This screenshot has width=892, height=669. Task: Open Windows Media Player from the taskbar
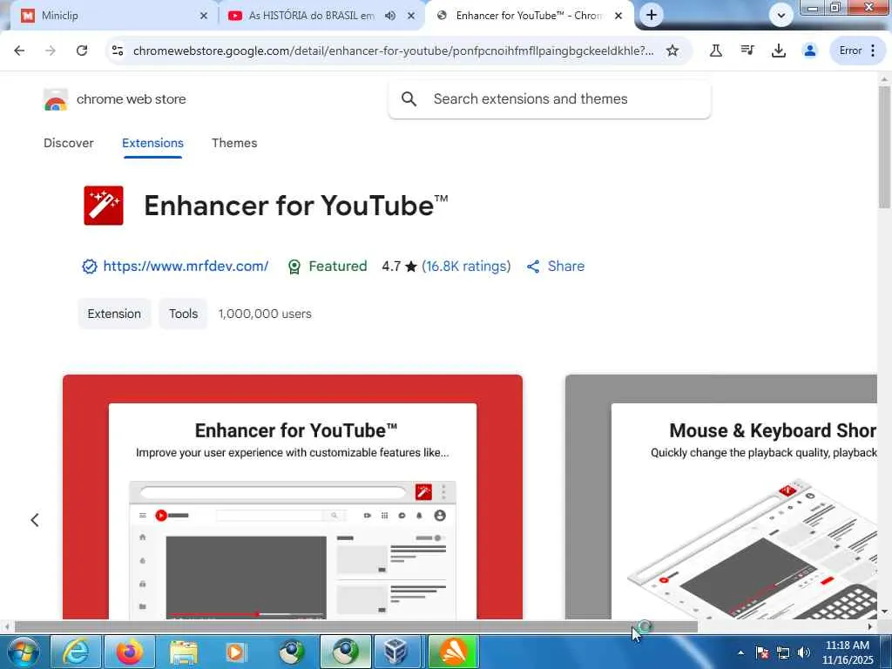237,652
